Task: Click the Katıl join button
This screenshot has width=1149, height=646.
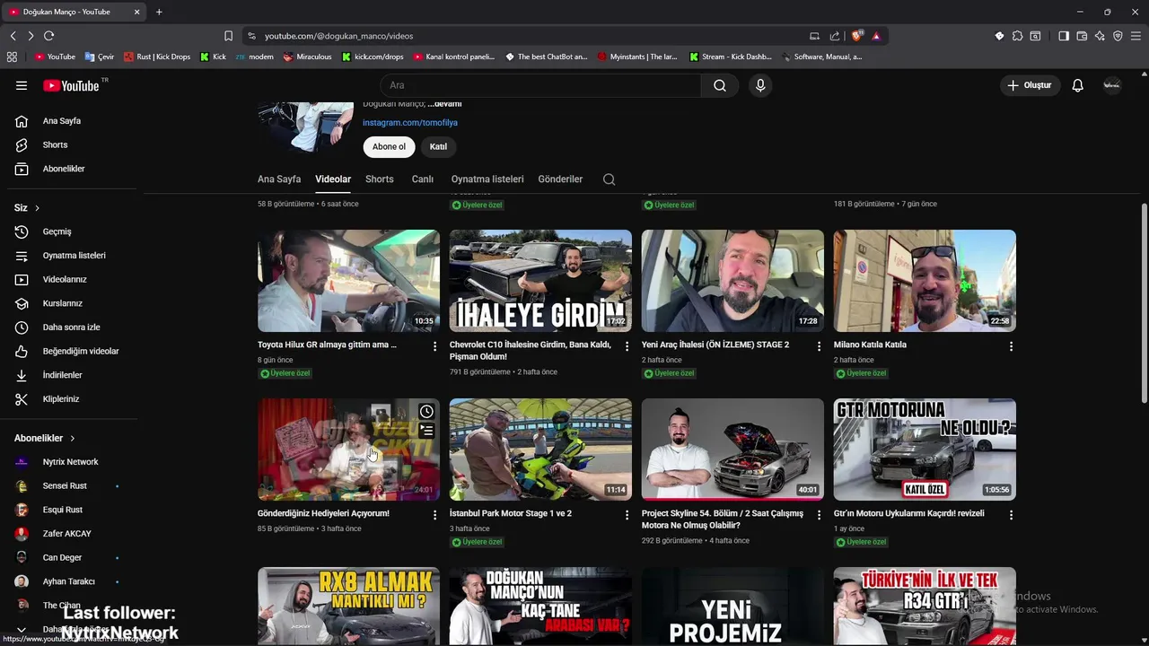Action: point(438,146)
